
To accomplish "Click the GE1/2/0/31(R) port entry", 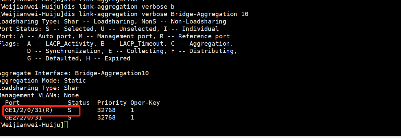I will click(28, 110).
